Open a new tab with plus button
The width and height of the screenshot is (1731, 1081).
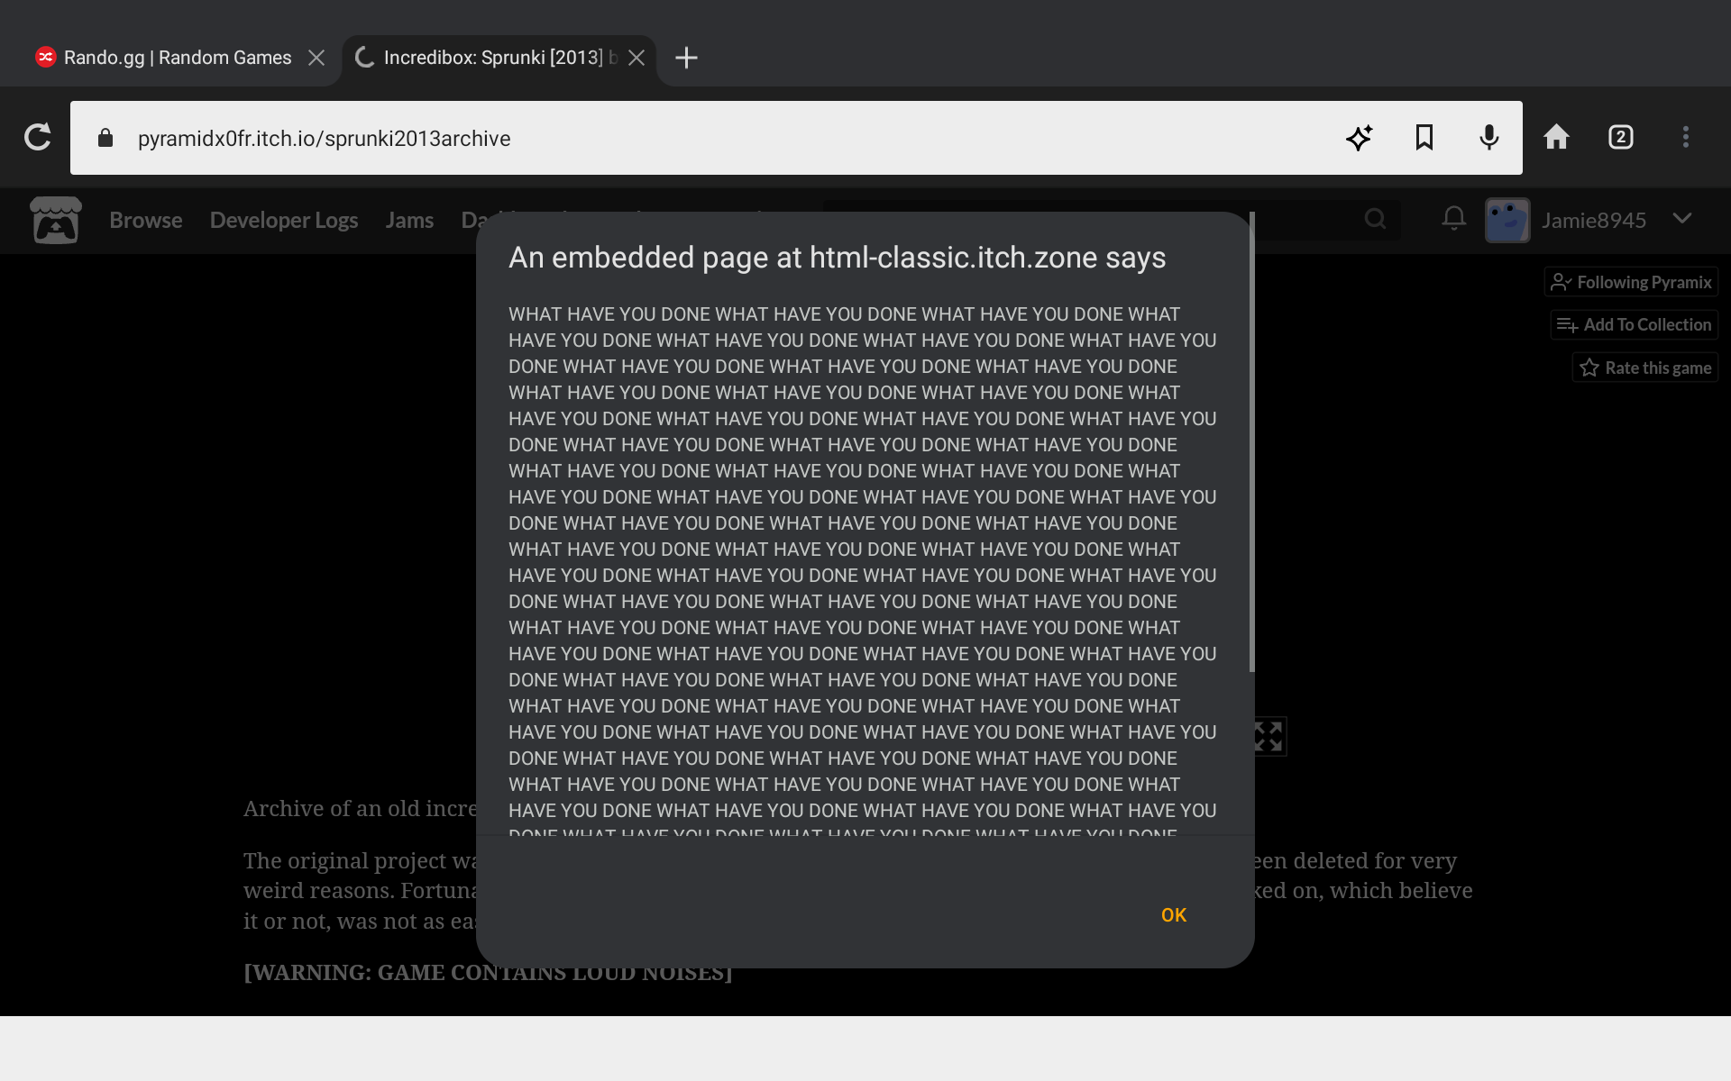pos(686,58)
